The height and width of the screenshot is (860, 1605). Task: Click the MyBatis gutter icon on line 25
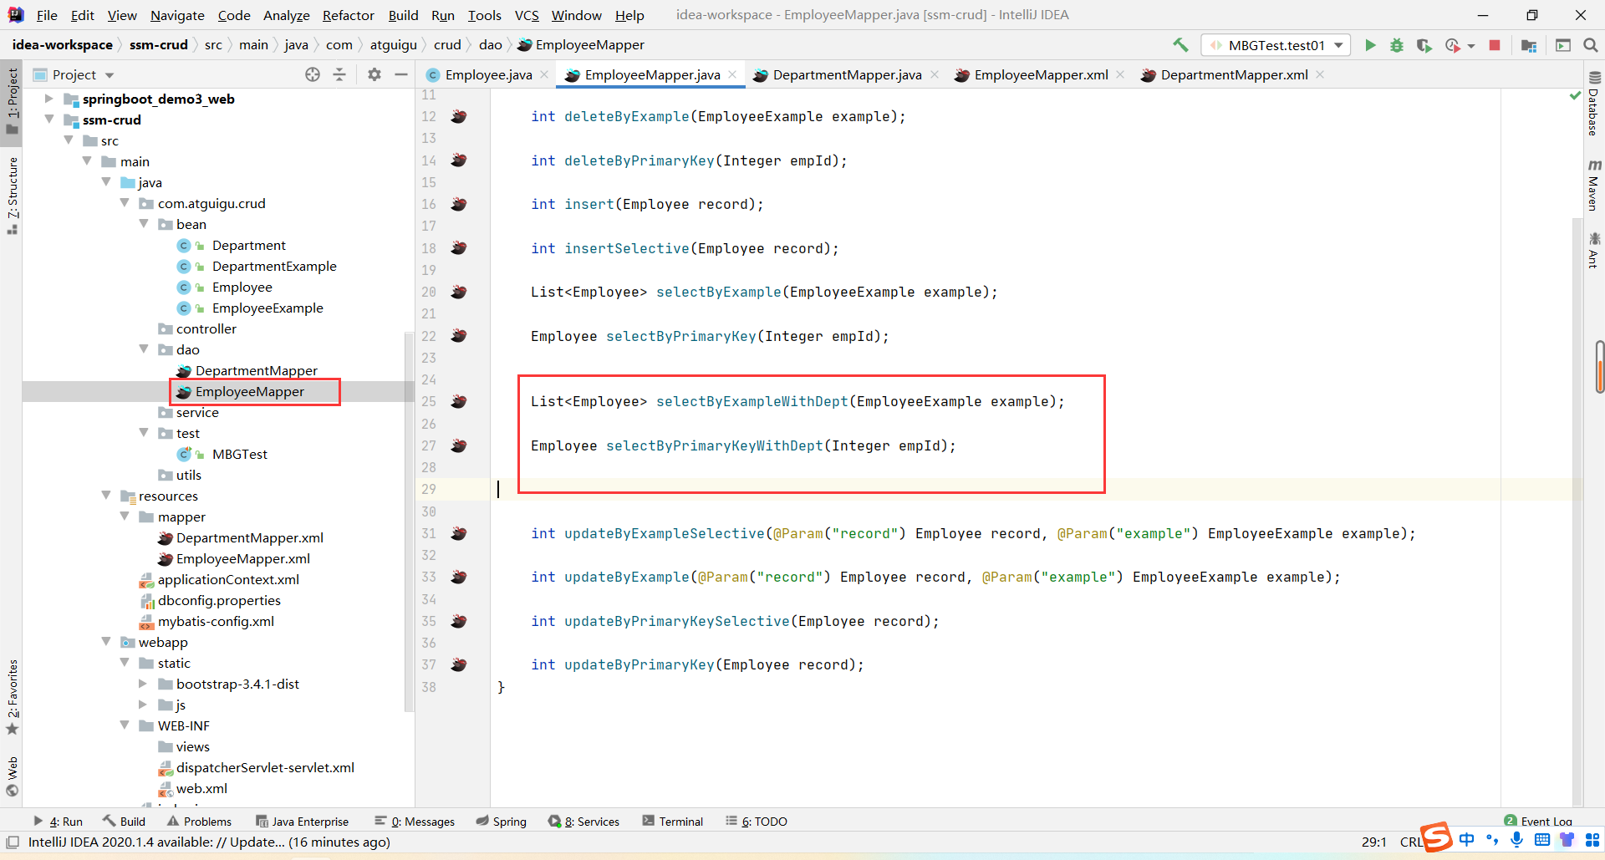(459, 402)
